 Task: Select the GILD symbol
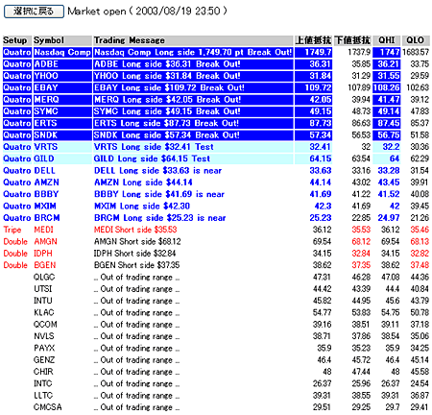(44, 159)
